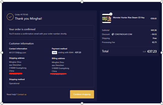This screenshot has width=163, height=105.
Task: Click the Total amount €37.23 in summary
Action: point(152,51)
